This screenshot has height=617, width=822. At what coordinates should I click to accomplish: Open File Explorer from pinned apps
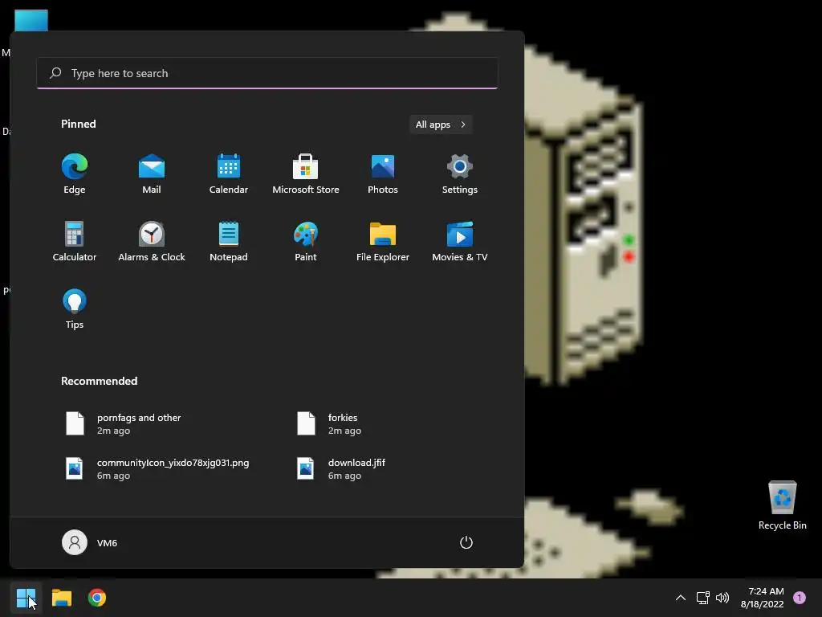pos(383,242)
